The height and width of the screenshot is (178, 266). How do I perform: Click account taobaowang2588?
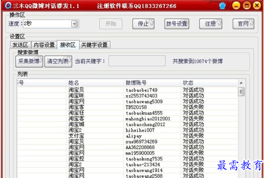pyautogui.click(x=144, y=176)
